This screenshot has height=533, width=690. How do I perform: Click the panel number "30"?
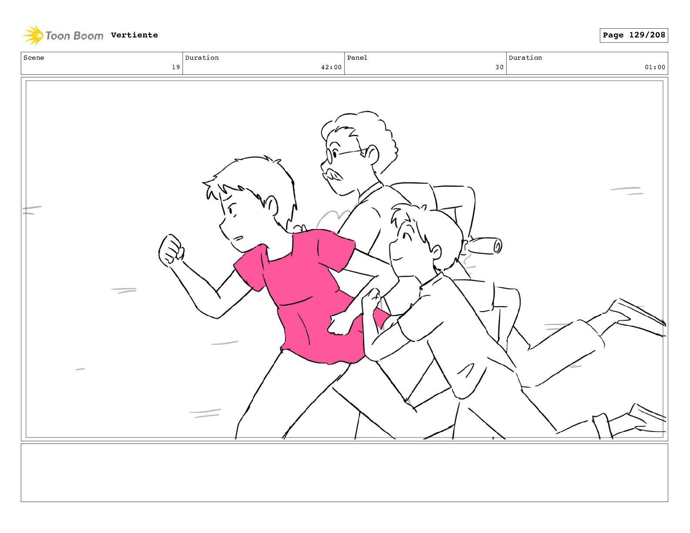tap(499, 67)
